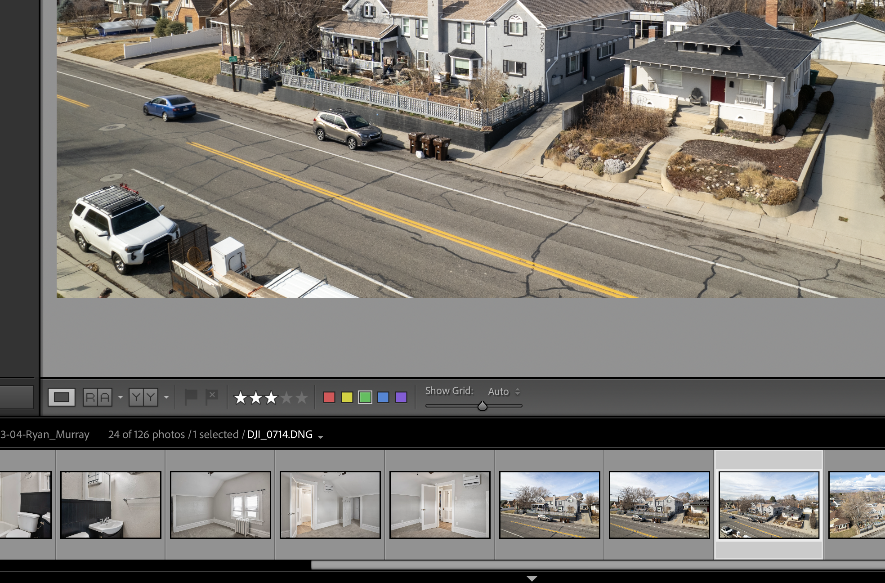Viewport: 885px width, 583px height.
Task: Collapse the filmstrip with the bottom triangle
Action: [532, 579]
